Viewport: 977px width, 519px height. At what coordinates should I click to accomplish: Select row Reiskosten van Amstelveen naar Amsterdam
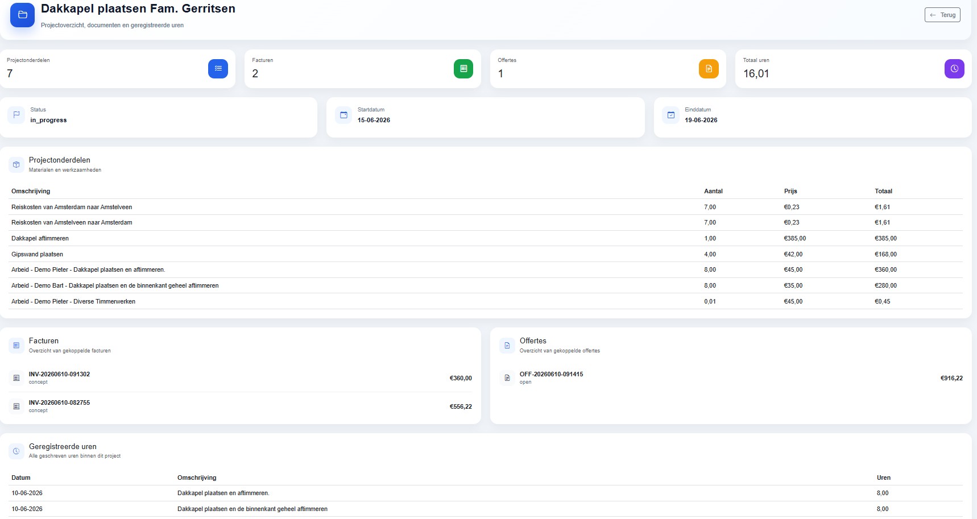pos(487,223)
